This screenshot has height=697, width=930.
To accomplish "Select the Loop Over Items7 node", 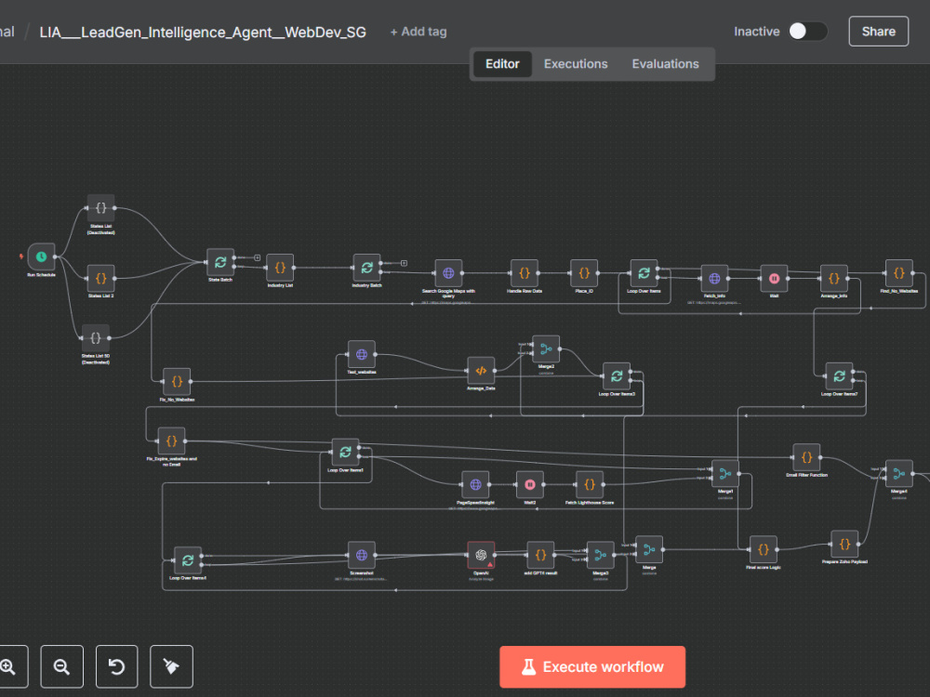I will 839,376.
